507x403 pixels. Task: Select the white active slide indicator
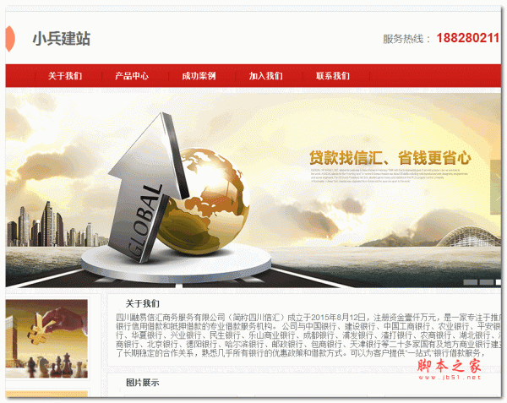tap(499, 282)
